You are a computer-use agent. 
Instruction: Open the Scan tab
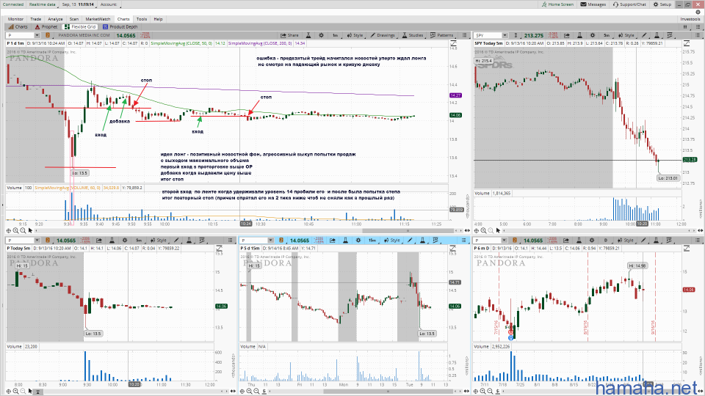[73, 19]
